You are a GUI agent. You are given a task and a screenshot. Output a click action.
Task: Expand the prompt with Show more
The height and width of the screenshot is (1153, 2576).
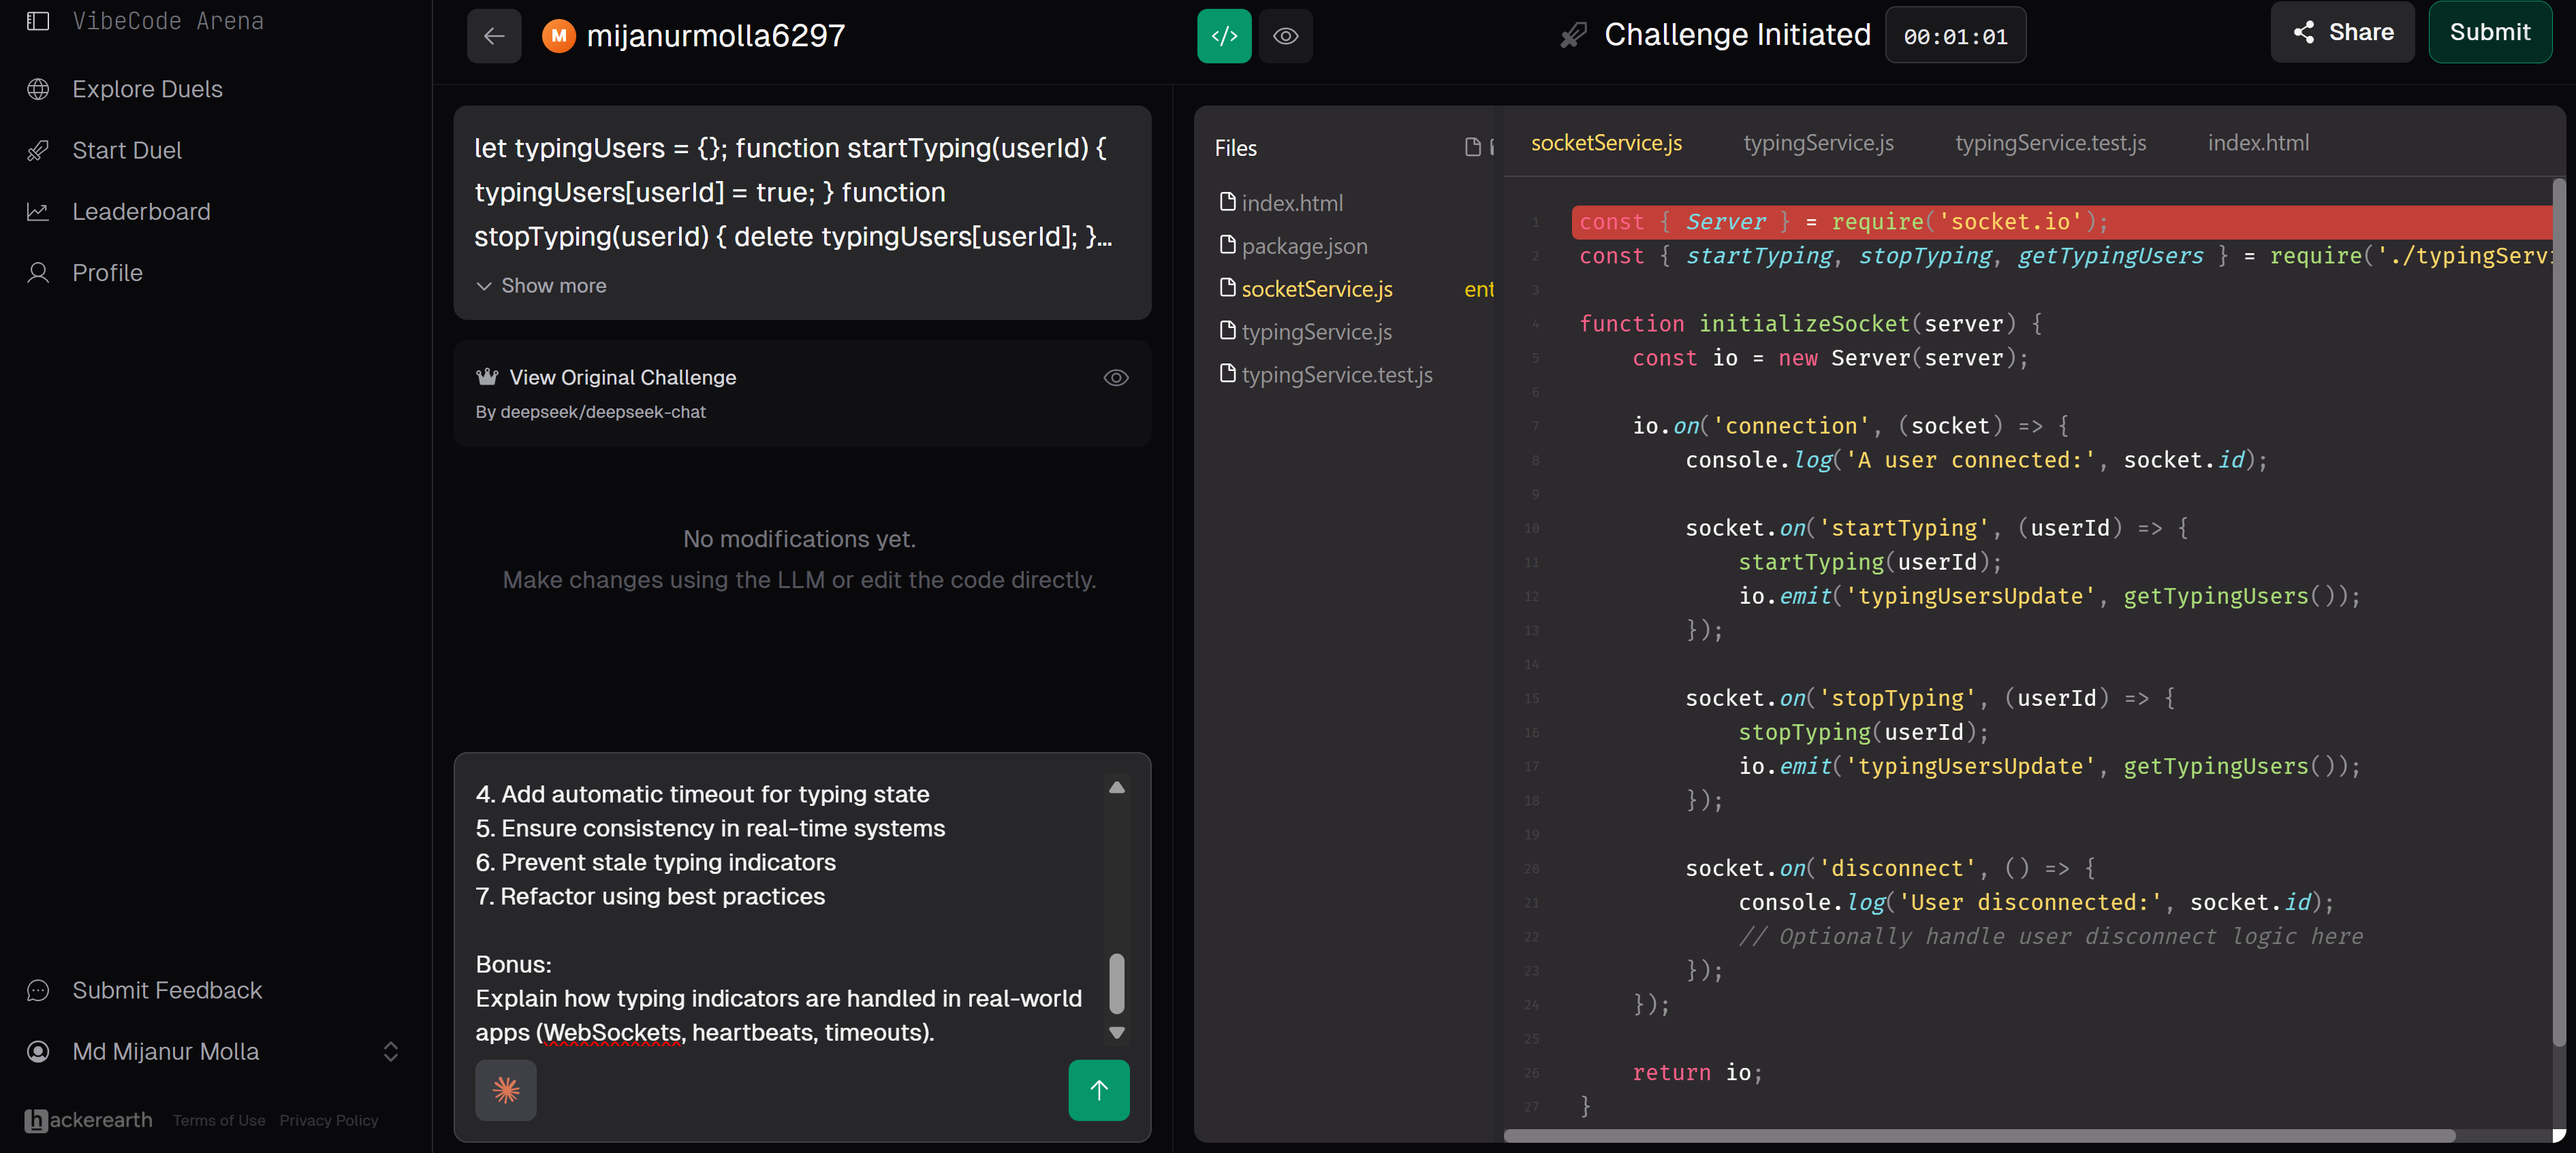click(x=541, y=286)
